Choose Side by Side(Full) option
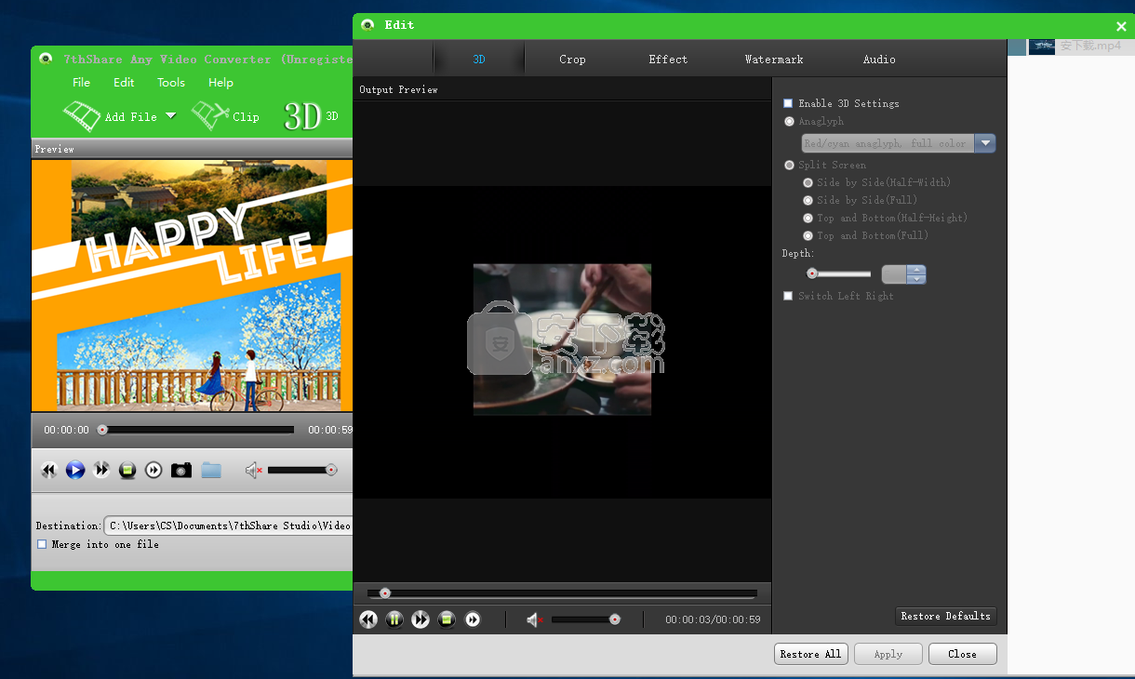 click(808, 200)
